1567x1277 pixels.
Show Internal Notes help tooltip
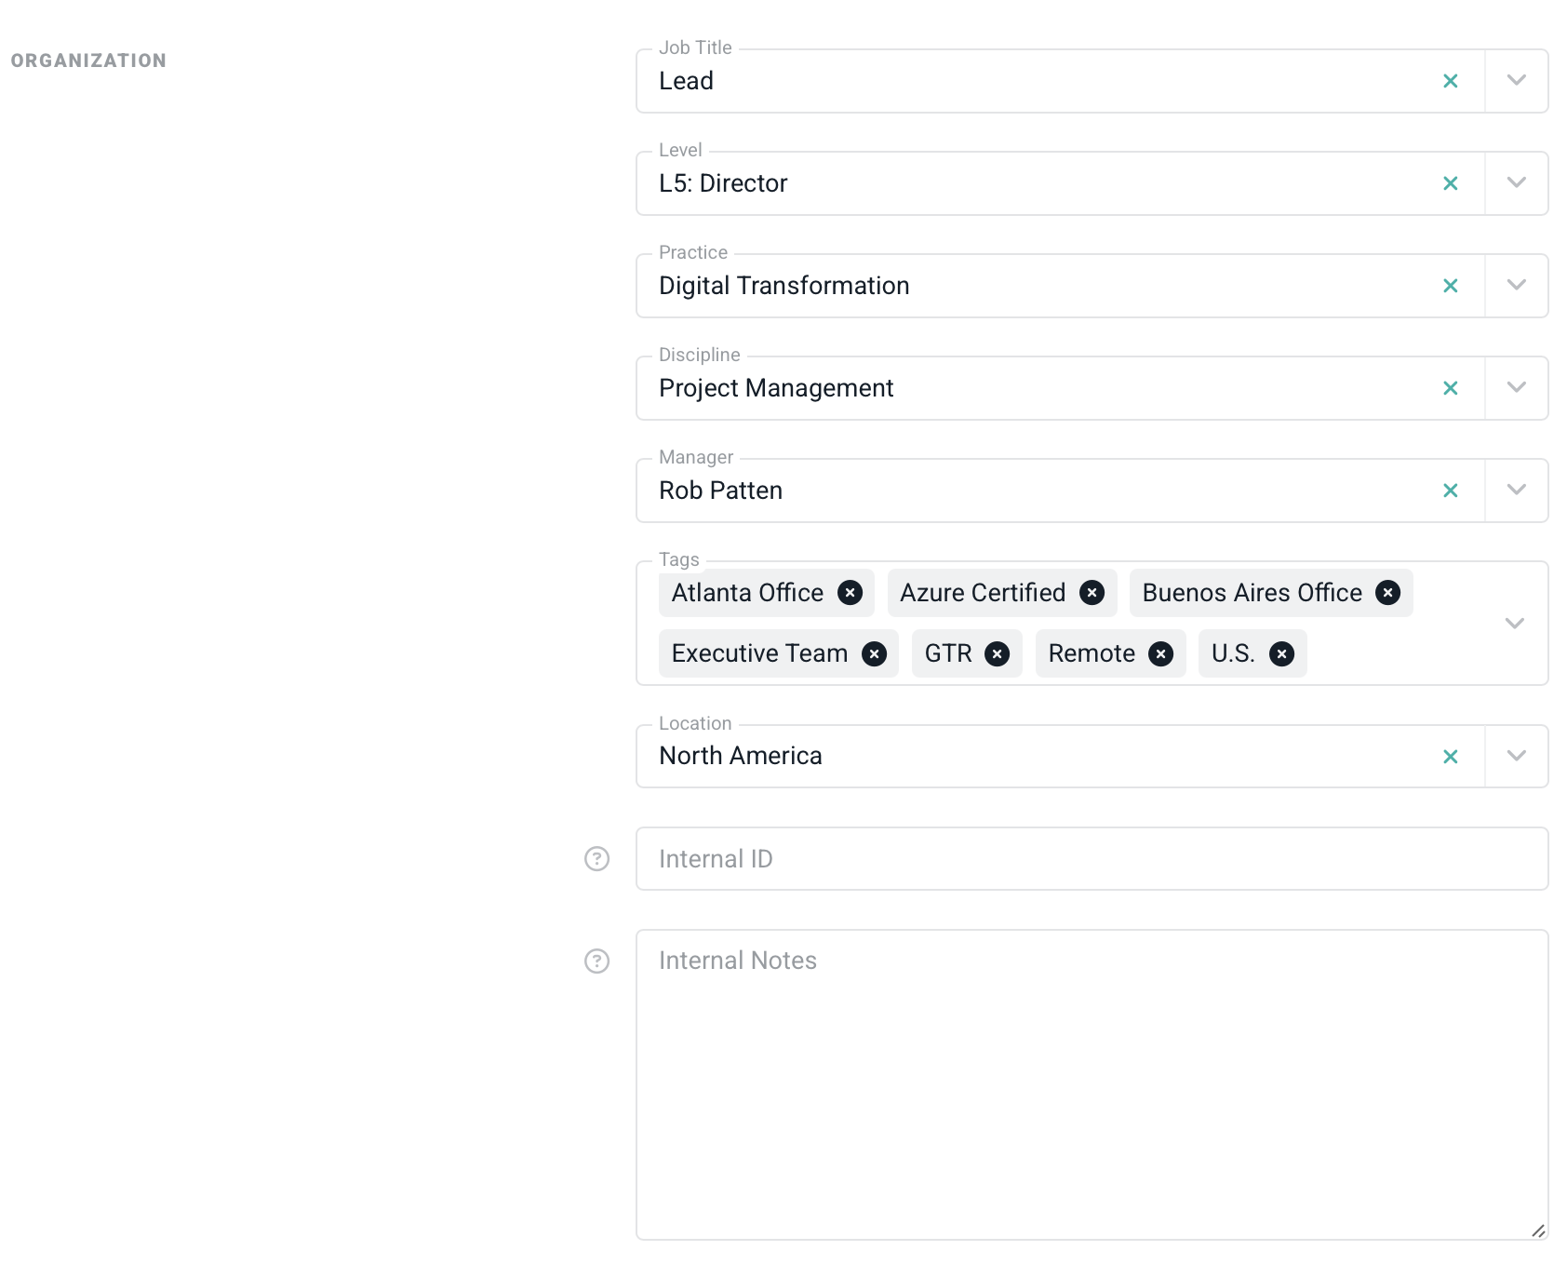coord(596,961)
